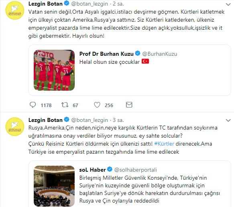Screen dimensions: 234x207
Task: Open the Prof Dr Burhan Kuzu profile name
Action: (106, 54)
